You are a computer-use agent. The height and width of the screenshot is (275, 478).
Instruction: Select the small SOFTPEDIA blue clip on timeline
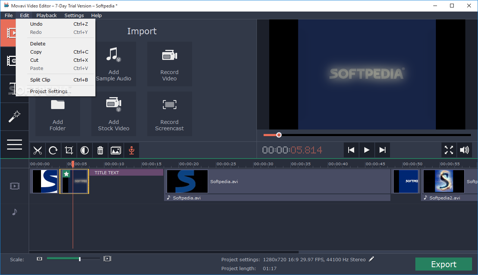tap(406, 181)
